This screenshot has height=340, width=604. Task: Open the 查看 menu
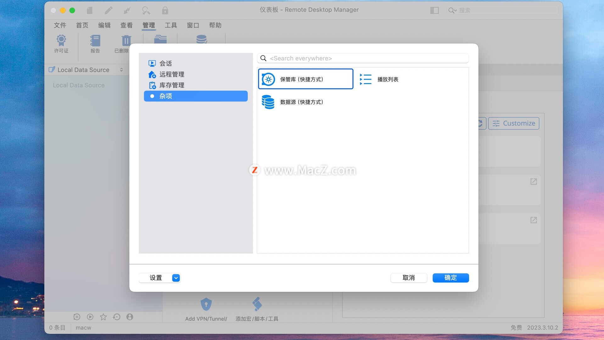pos(126,25)
